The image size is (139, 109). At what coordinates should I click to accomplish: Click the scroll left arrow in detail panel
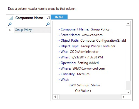[x=55, y=97]
